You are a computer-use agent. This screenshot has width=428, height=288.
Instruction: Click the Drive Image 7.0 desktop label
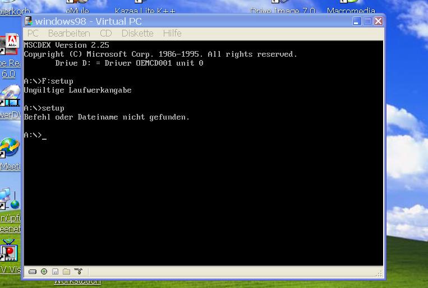click(283, 11)
